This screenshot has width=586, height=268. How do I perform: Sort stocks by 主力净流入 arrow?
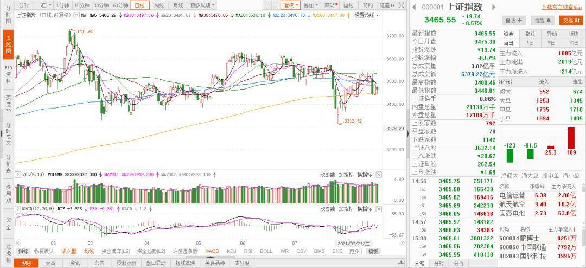point(574,228)
